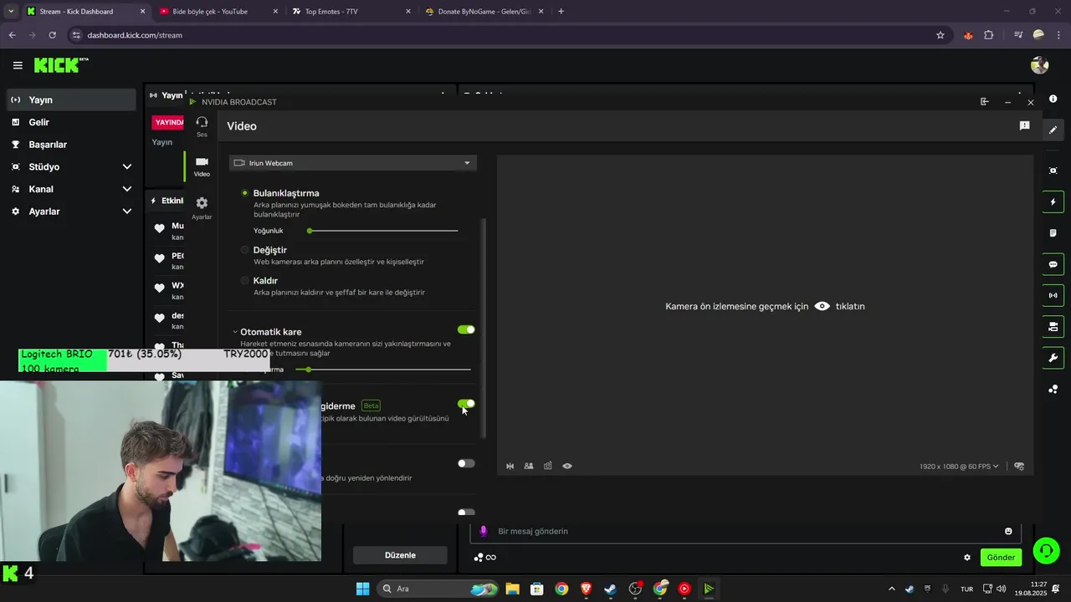The height and width of the screenshot is (602, 1071).
Task: Click the Bir mesaj gönderin chat field
Action: (745, 531)
